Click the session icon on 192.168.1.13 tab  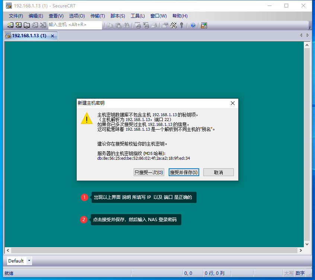8,35
